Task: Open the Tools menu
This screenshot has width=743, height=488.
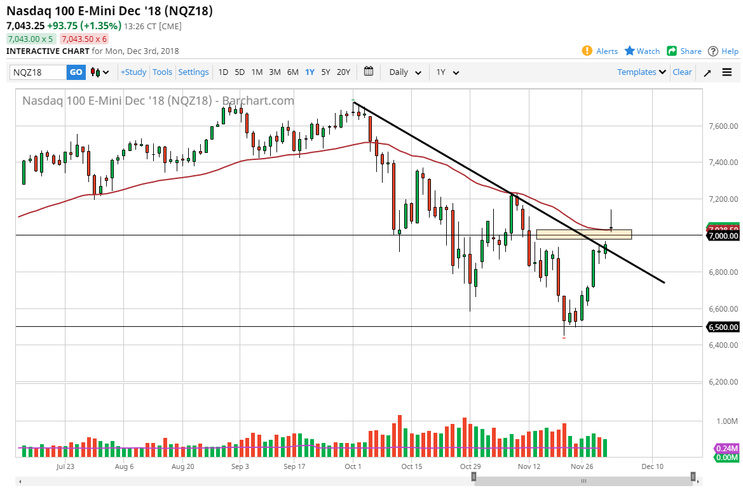Action: click(x=162, y=72)
